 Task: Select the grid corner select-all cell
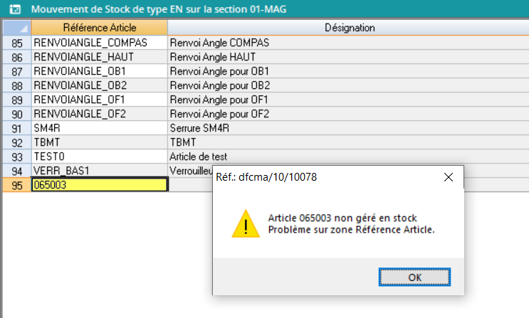[16, 28]
